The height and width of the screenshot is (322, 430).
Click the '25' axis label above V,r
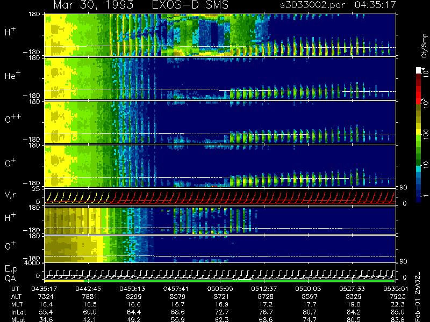(37, 189)
